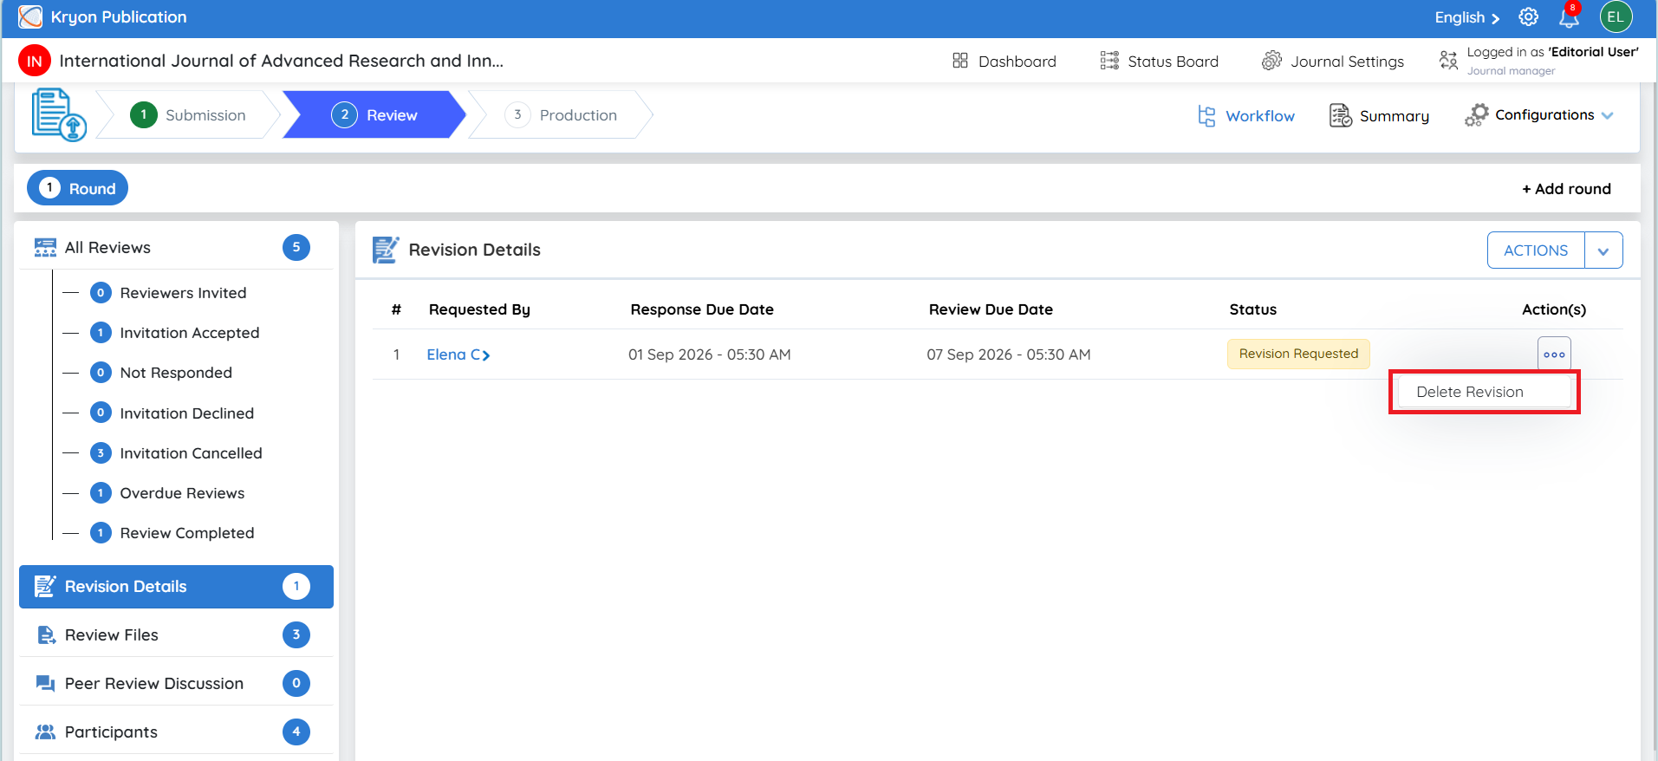Click the Summary label

tap(1394, 116)
